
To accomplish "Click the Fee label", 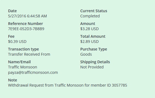I will point(11,36).
